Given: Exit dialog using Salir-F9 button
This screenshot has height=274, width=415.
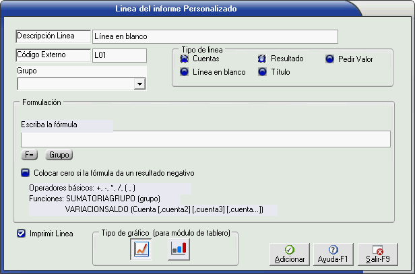Looking at the screenshot, I should click(378, 254).
